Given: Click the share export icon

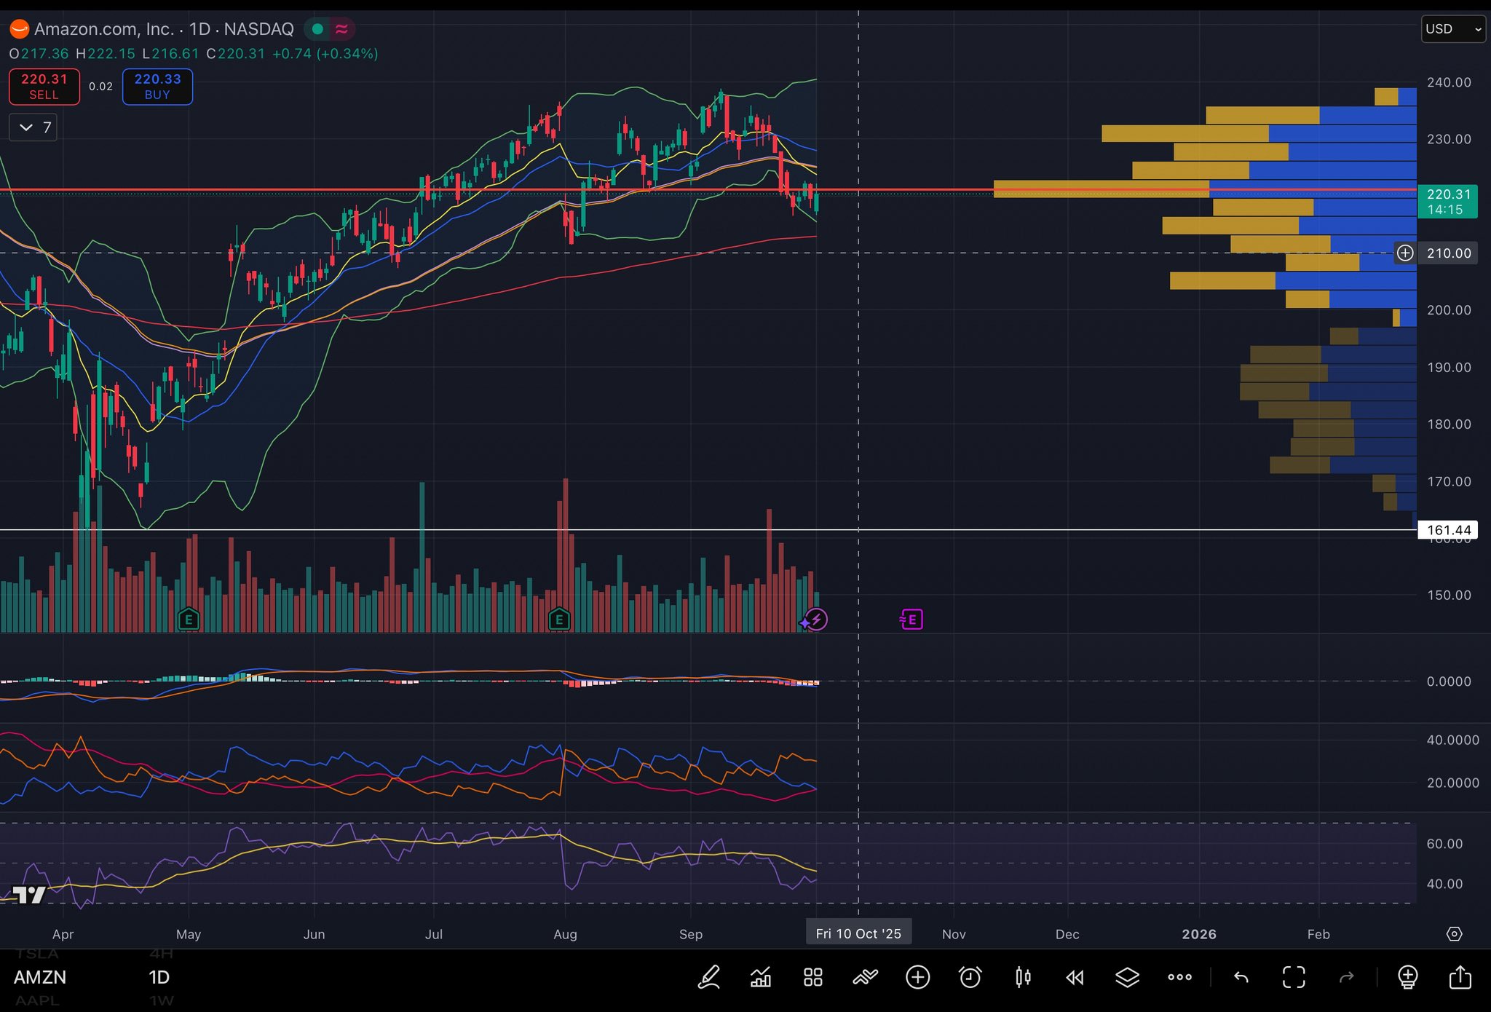Looking at the screenshot, I should point(1460,977).
